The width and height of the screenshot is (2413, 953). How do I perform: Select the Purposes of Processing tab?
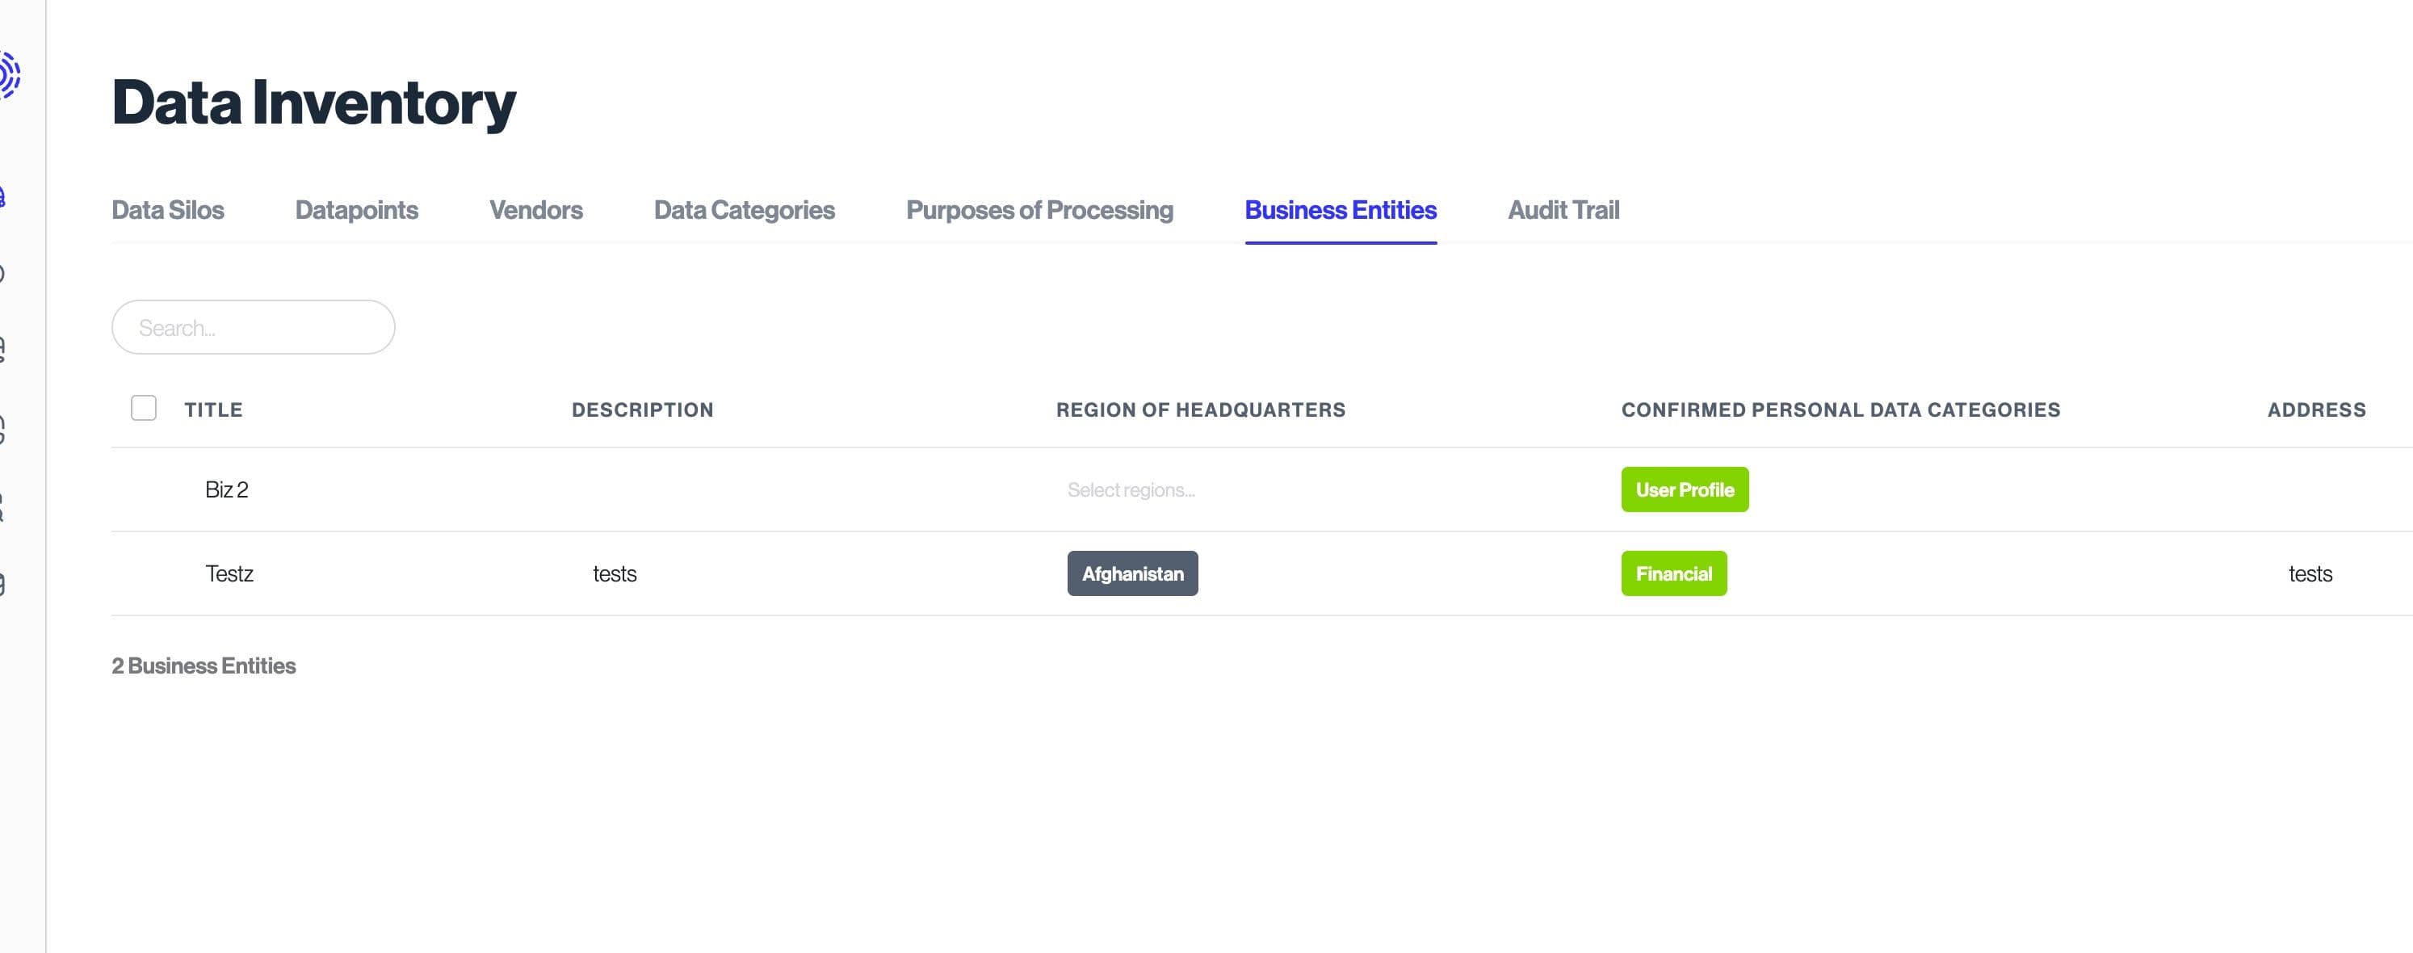[1039, 210]
